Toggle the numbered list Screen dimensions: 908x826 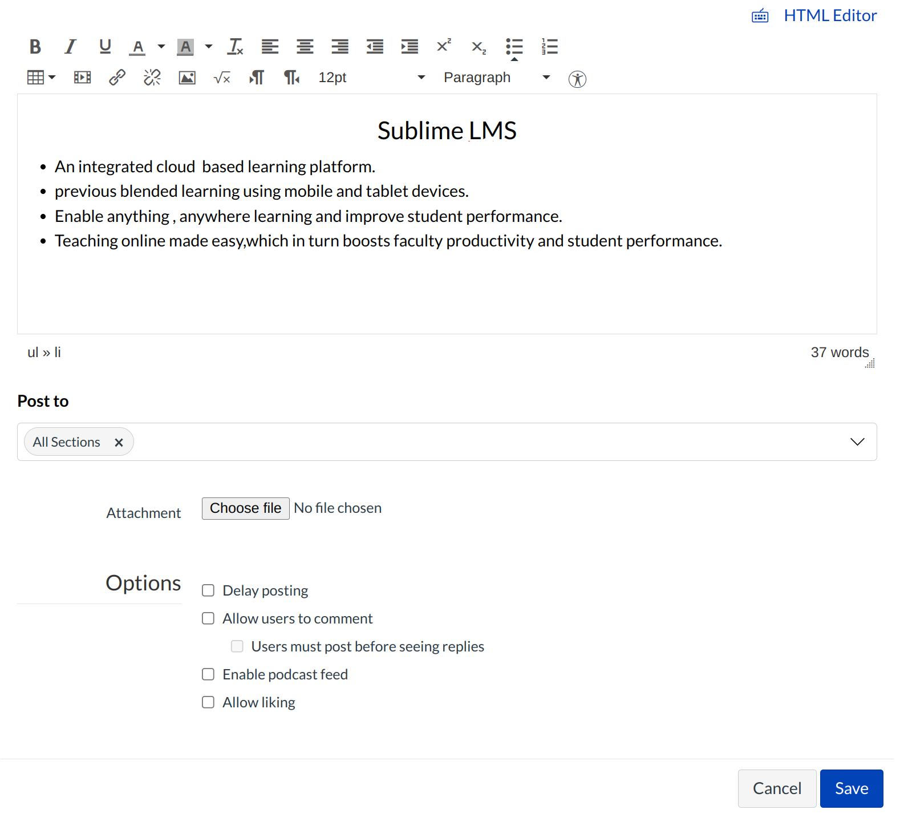pyautogui.click(x=549, y=47)
